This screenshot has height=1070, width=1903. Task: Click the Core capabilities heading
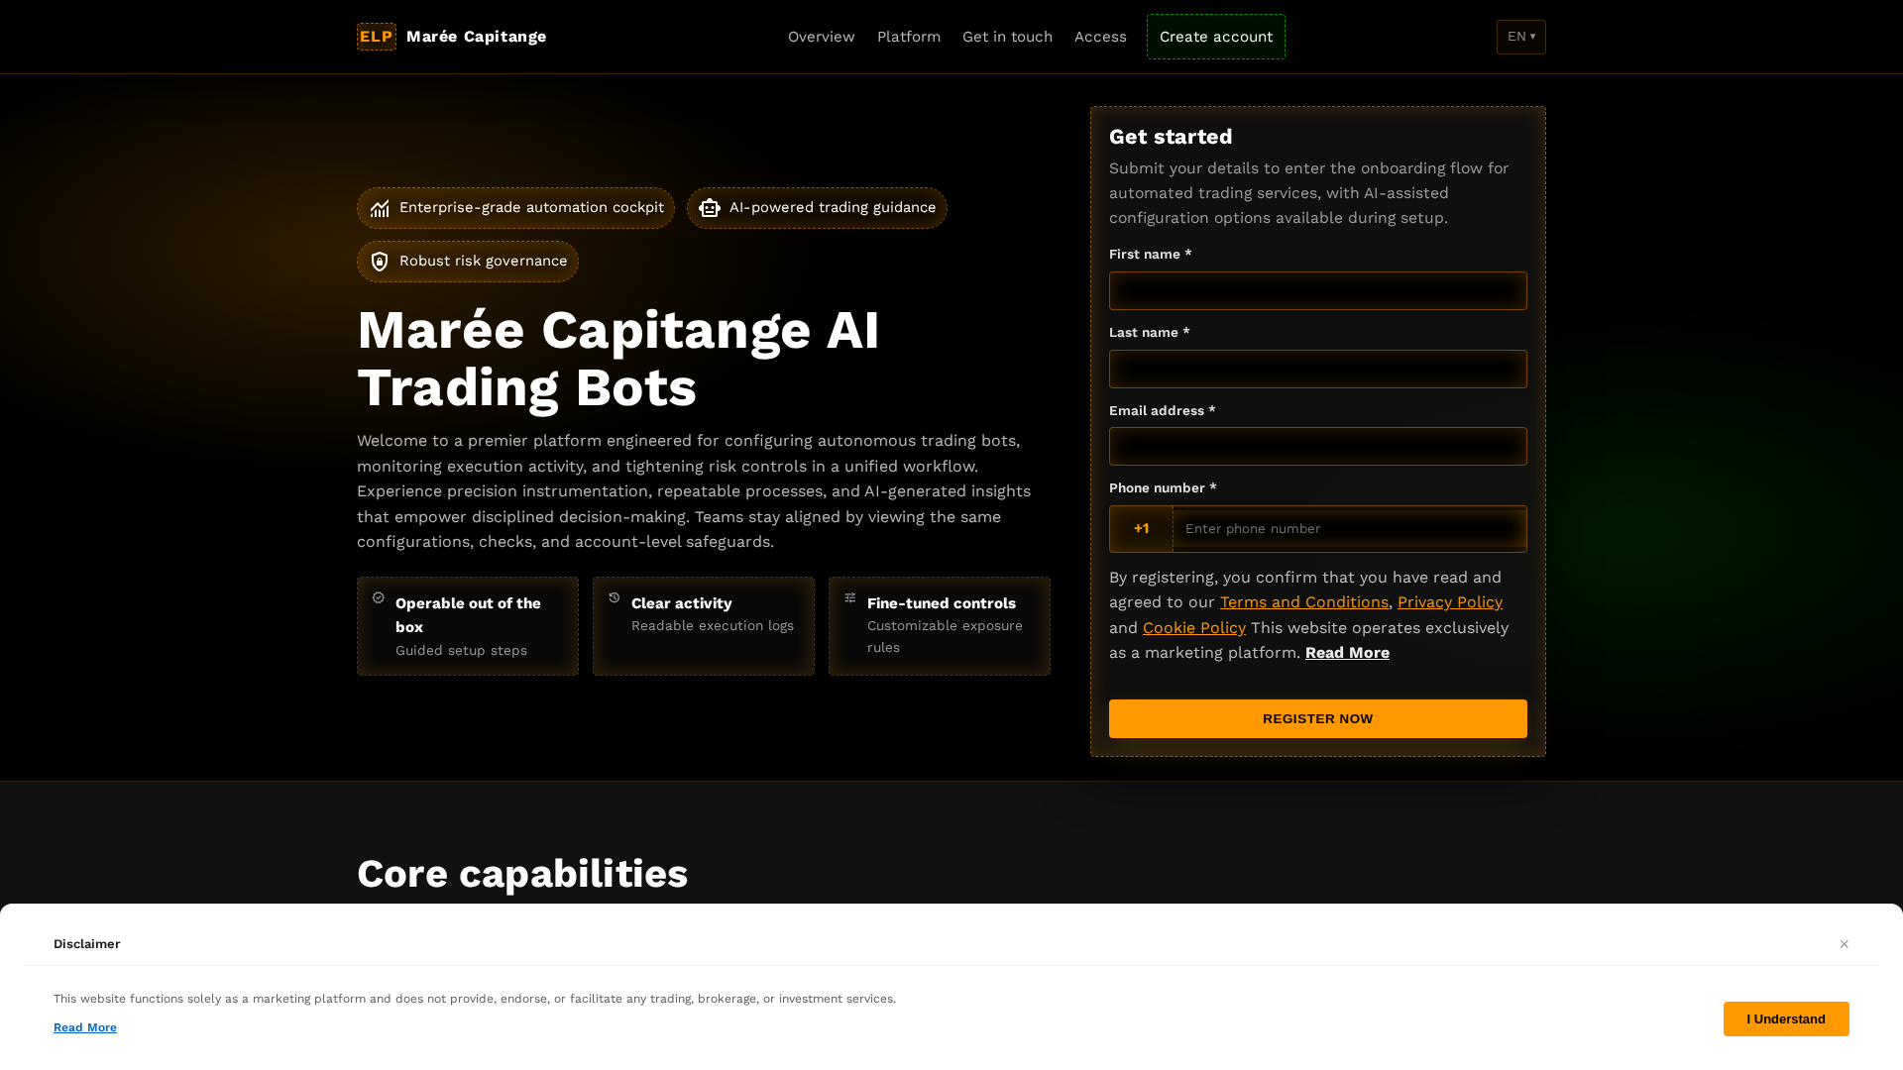coord(522,874)
